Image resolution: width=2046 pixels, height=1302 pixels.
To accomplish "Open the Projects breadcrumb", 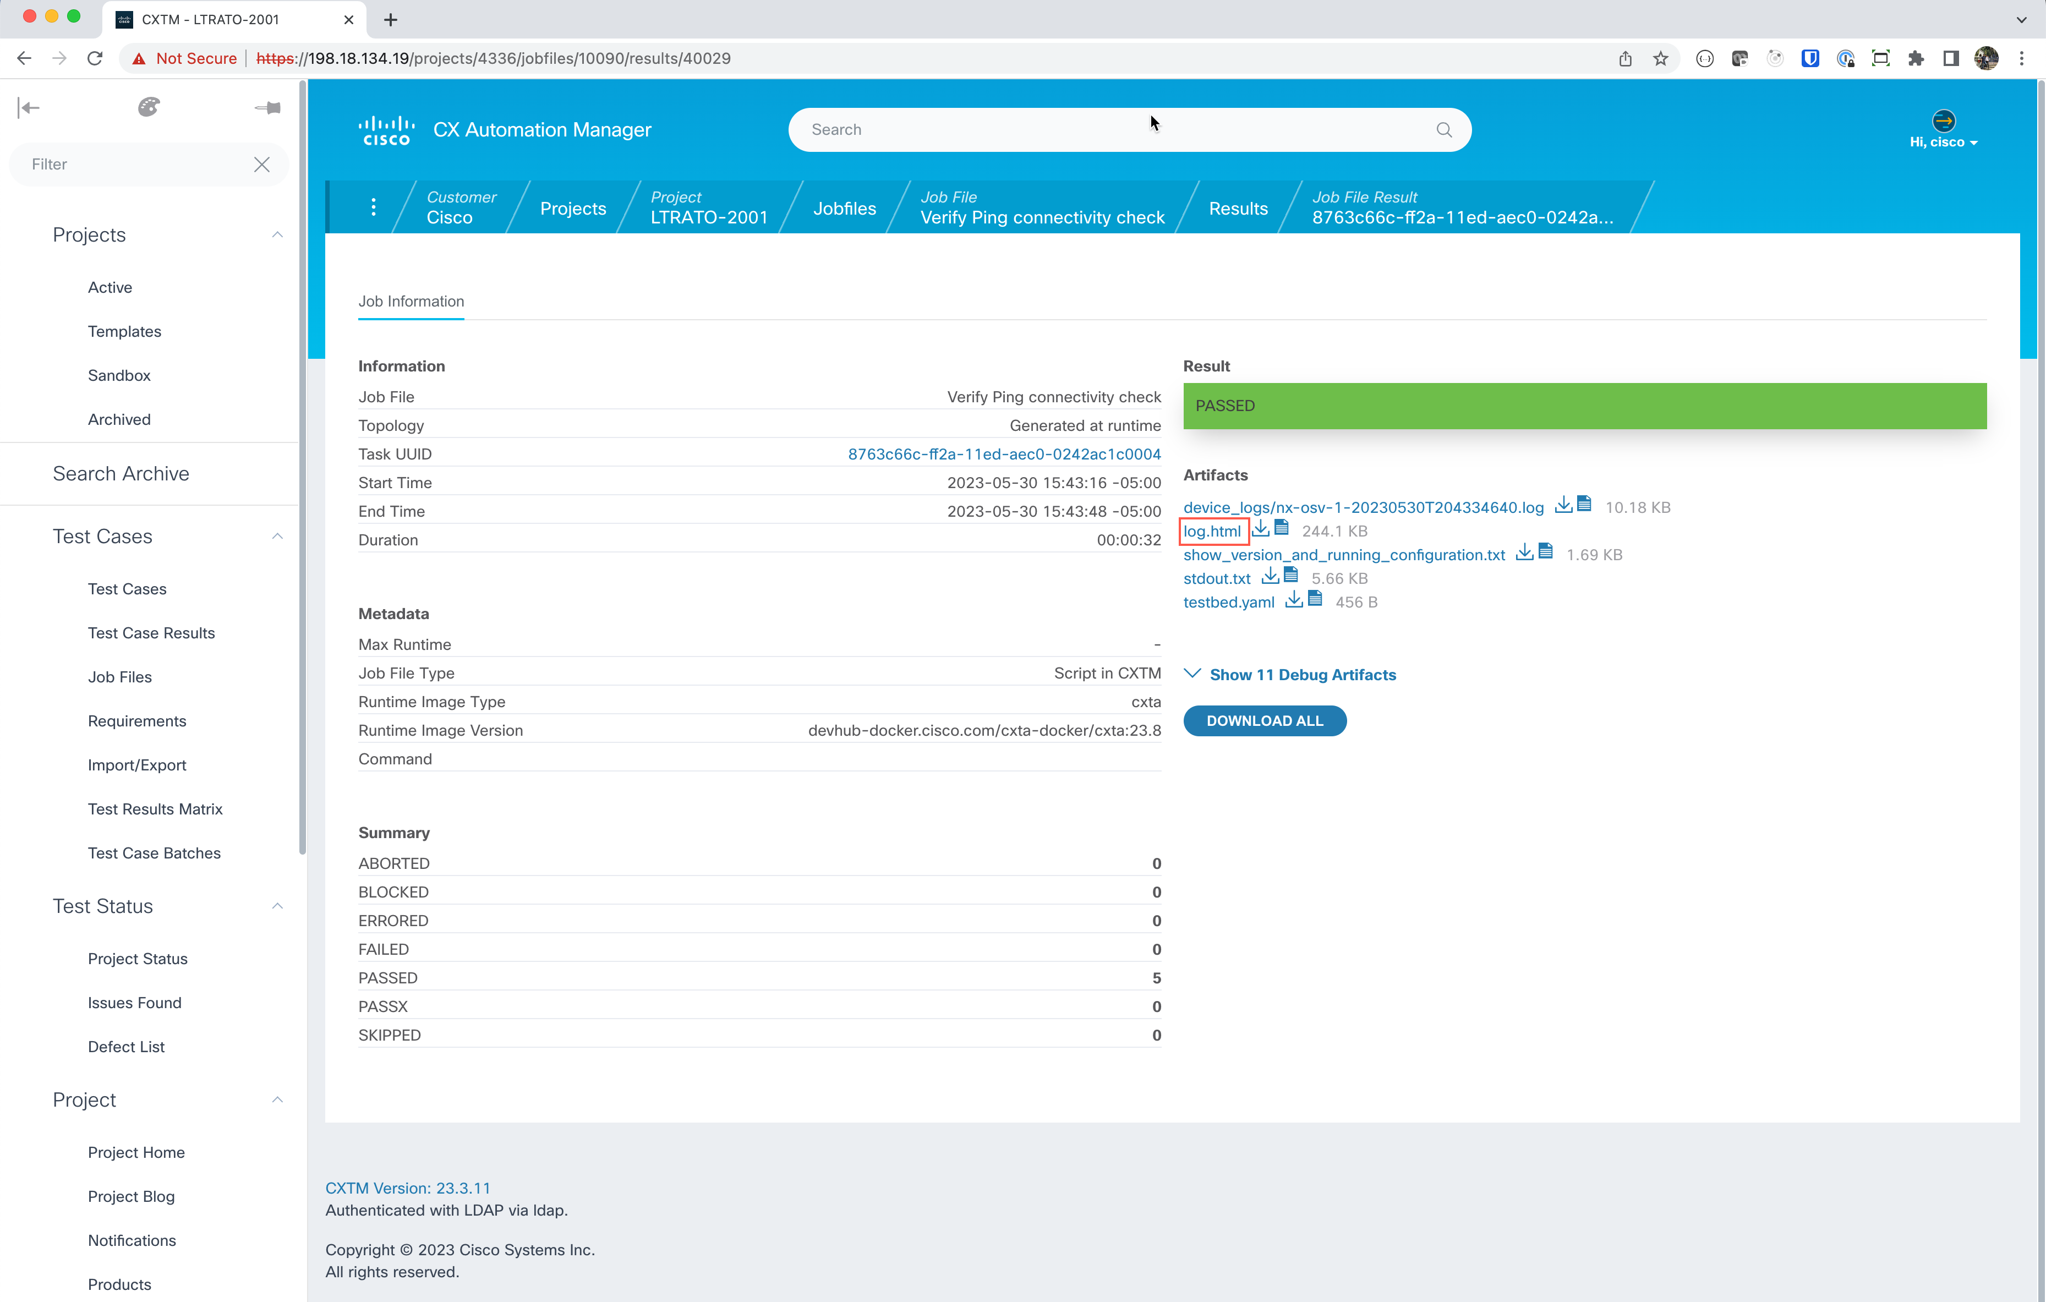I will pyautogui.click(x=573, y=208).
